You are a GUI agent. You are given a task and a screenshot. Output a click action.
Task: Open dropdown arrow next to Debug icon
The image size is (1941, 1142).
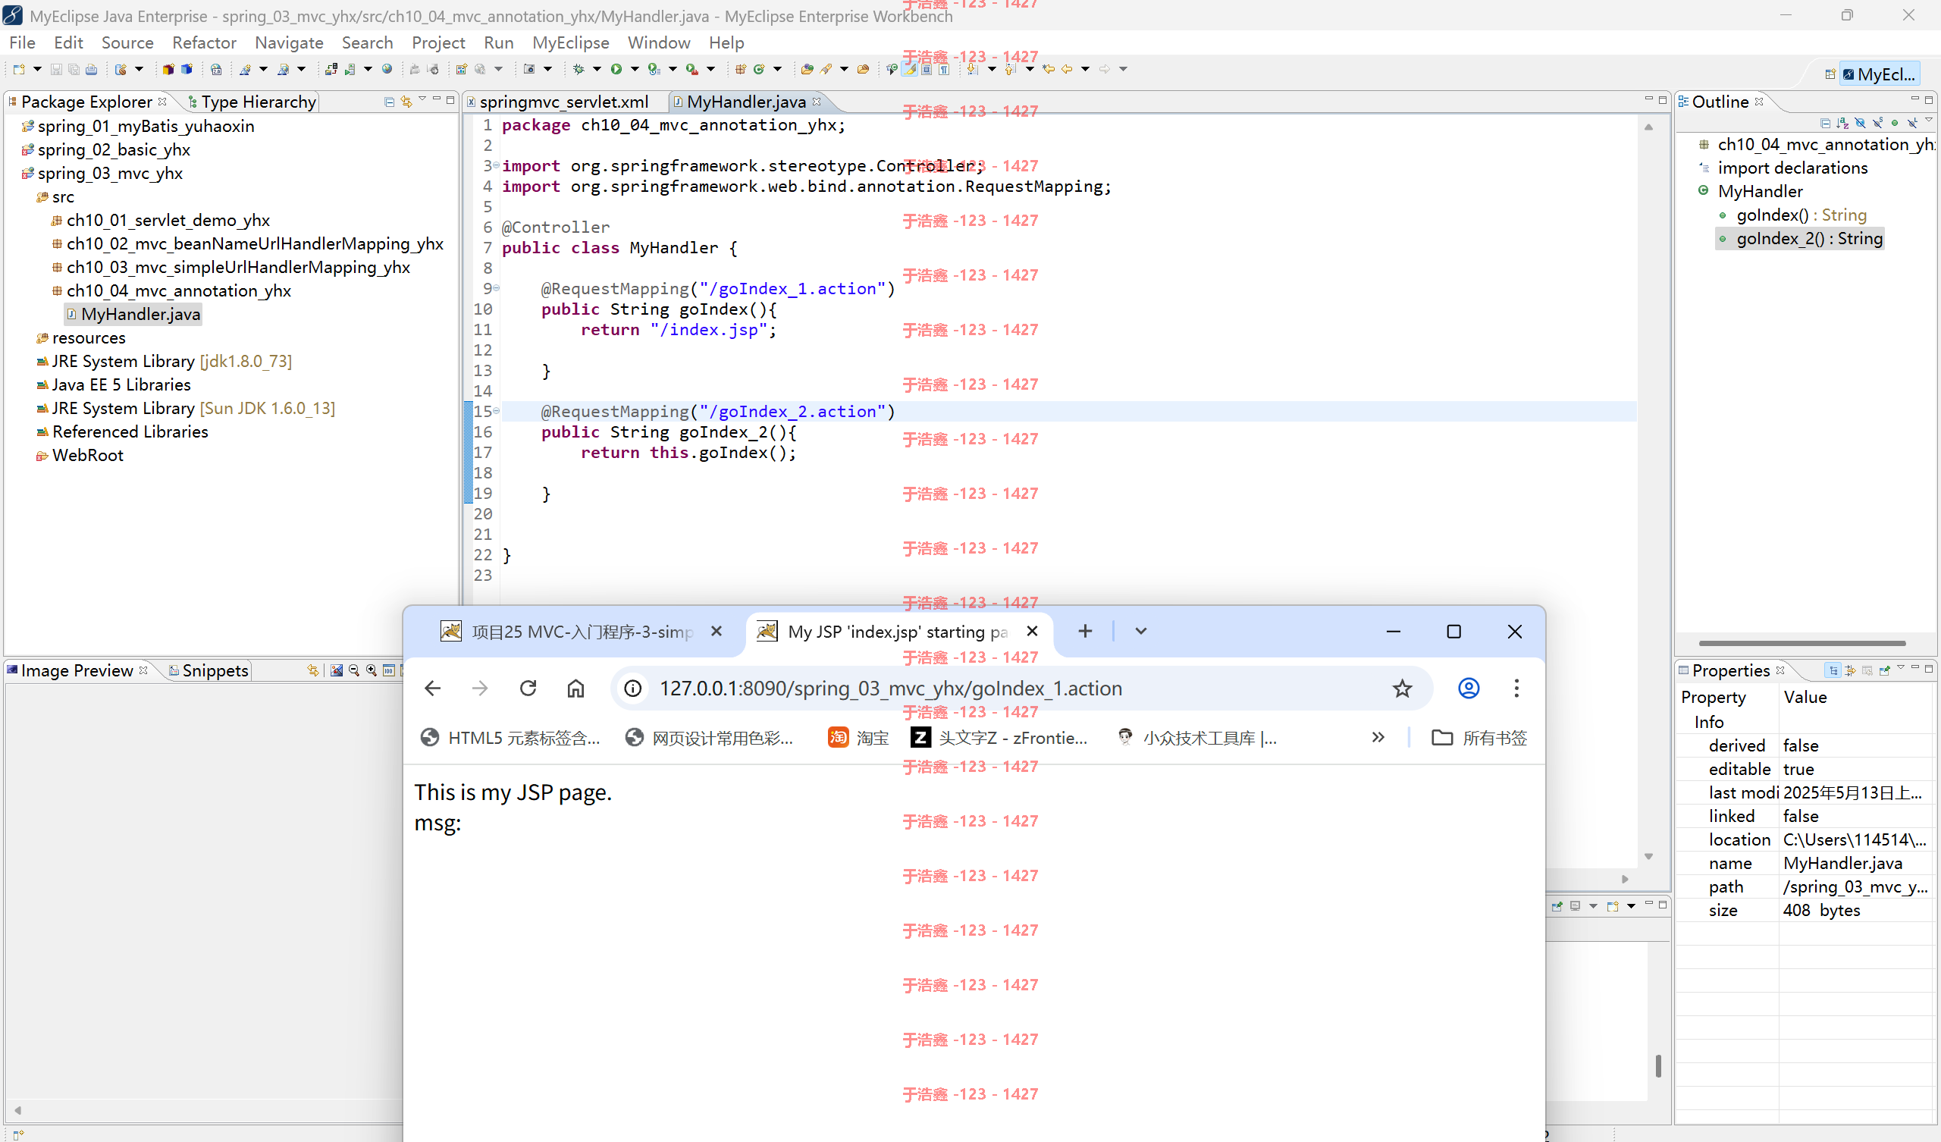click(597, 69)
